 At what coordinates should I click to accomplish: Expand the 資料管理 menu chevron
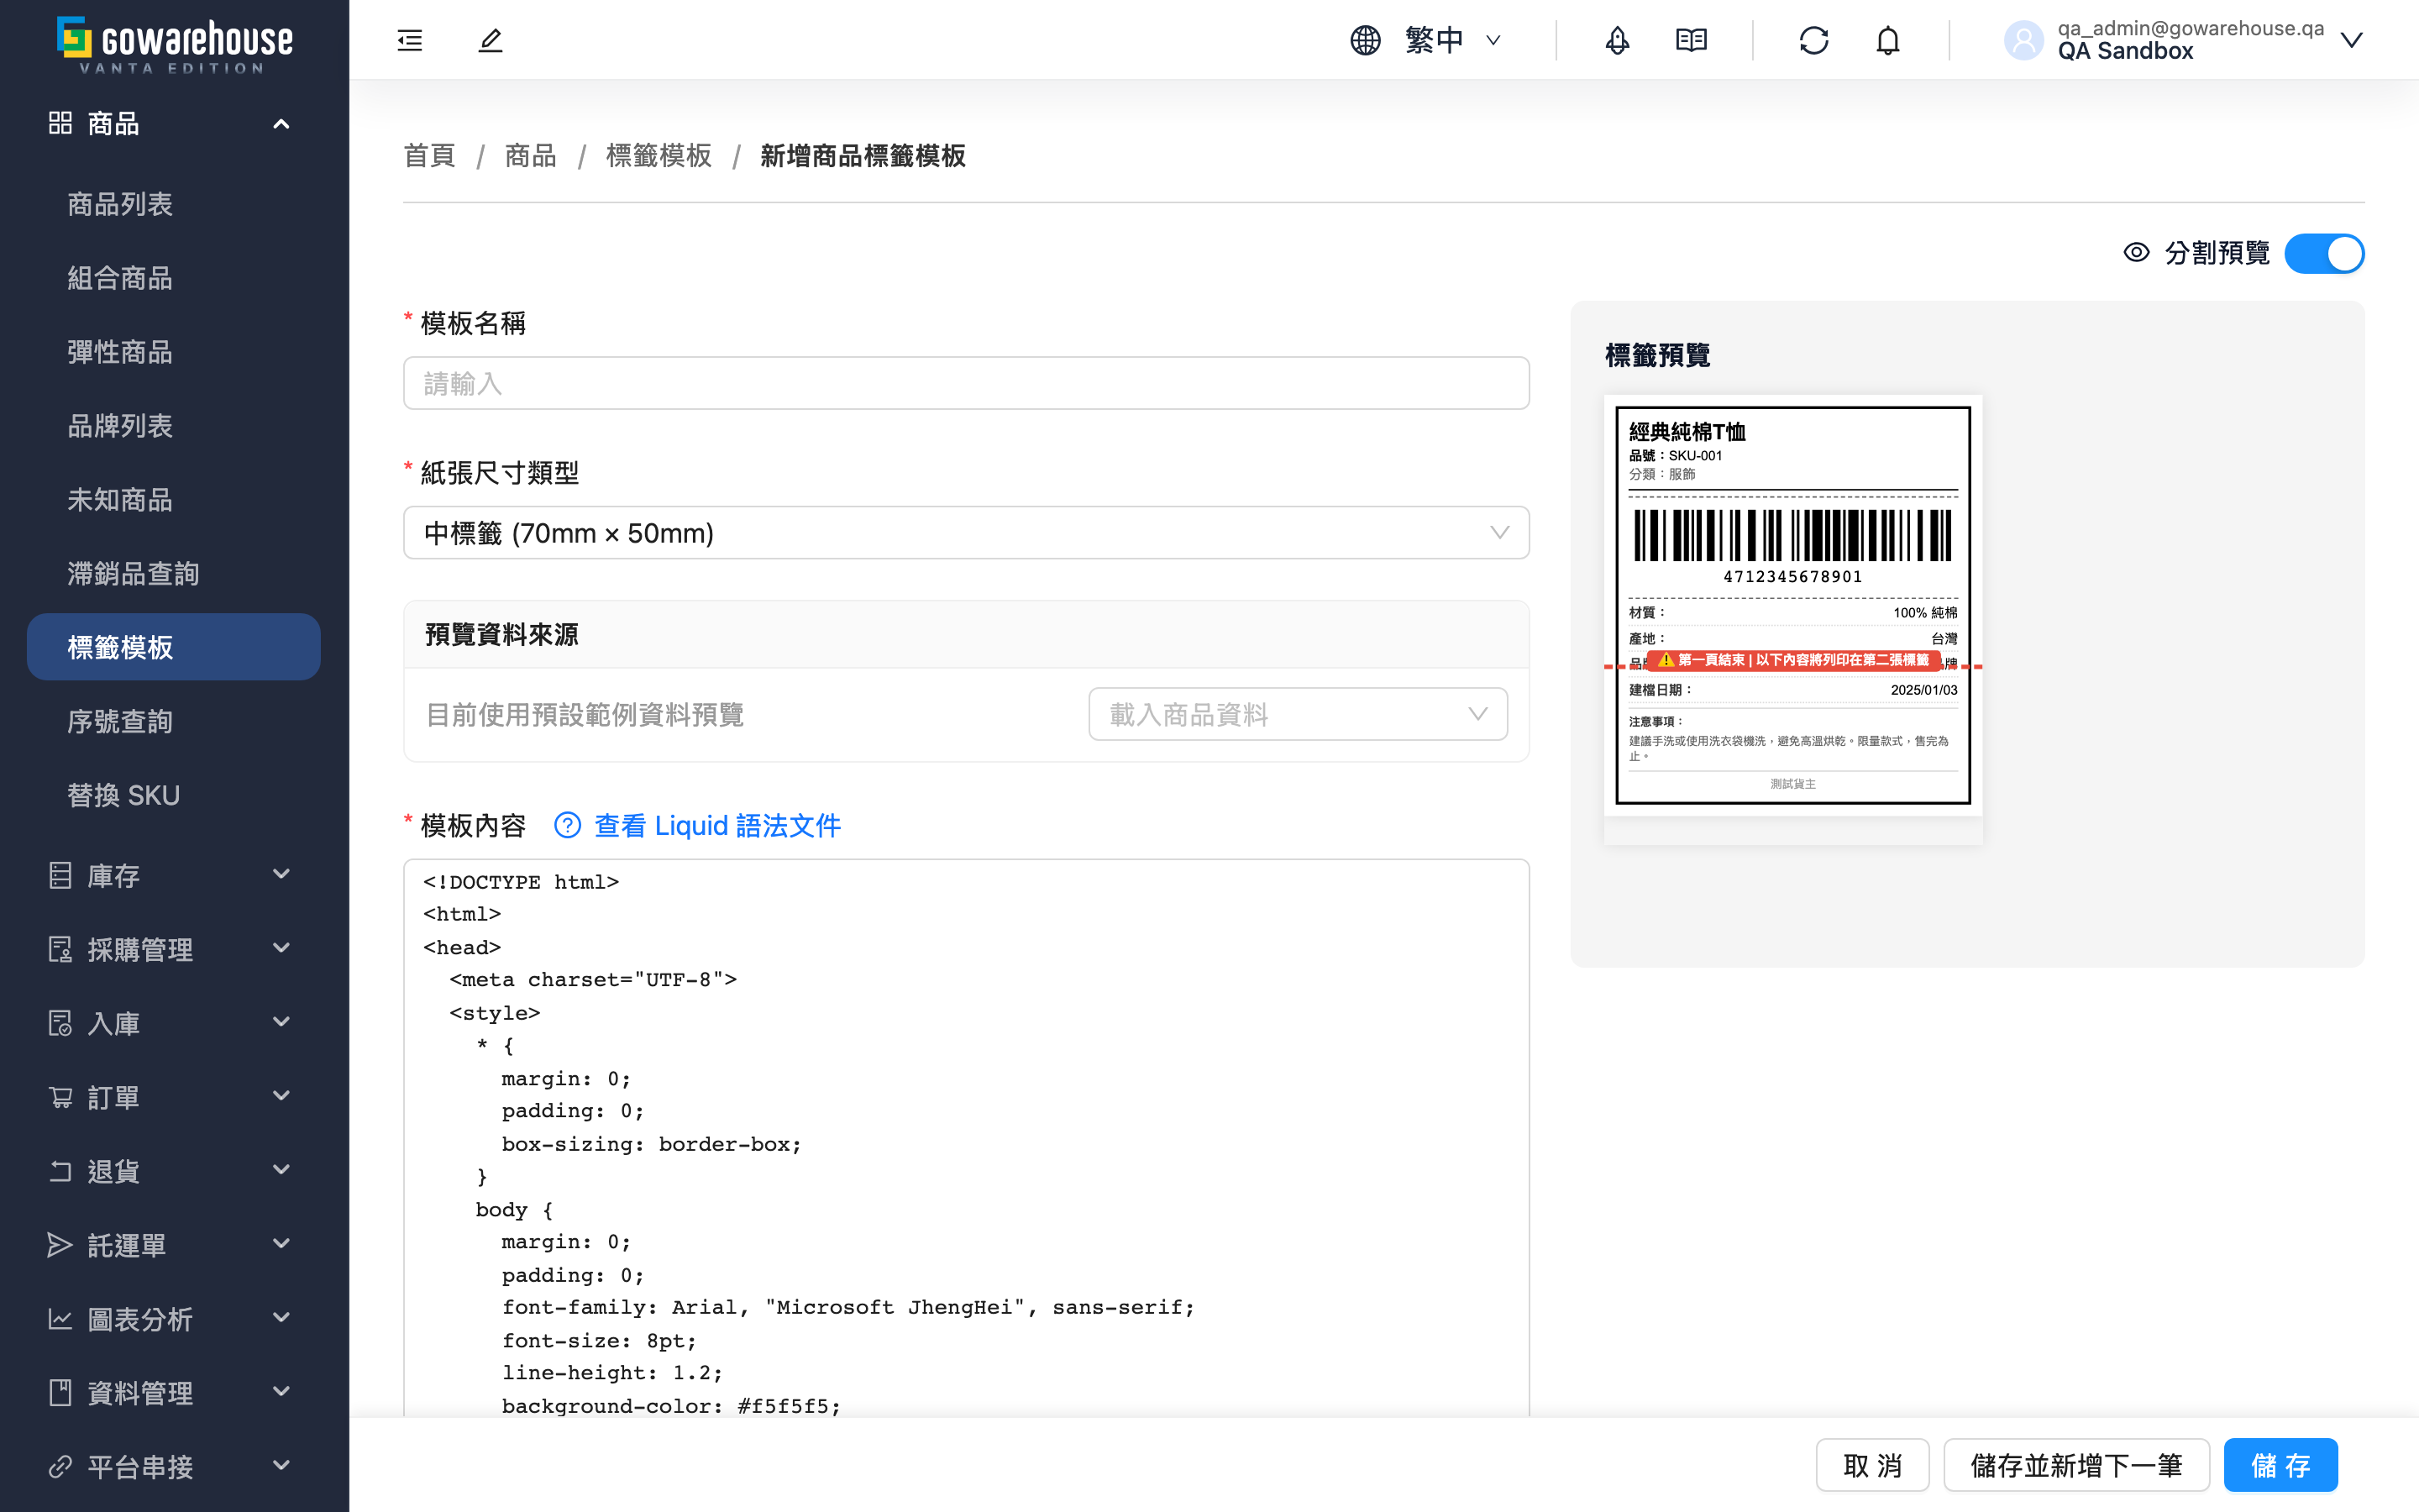282,1393
